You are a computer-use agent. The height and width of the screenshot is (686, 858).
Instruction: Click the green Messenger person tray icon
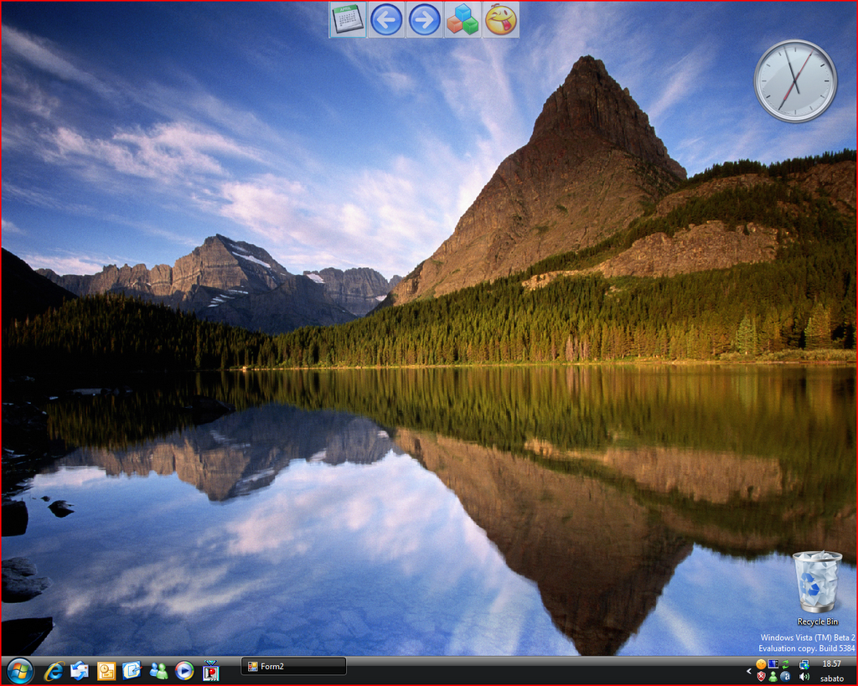[x=773, y=678]
